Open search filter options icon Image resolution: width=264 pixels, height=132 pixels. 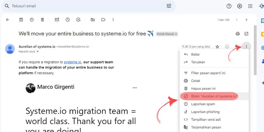(169, 6)
